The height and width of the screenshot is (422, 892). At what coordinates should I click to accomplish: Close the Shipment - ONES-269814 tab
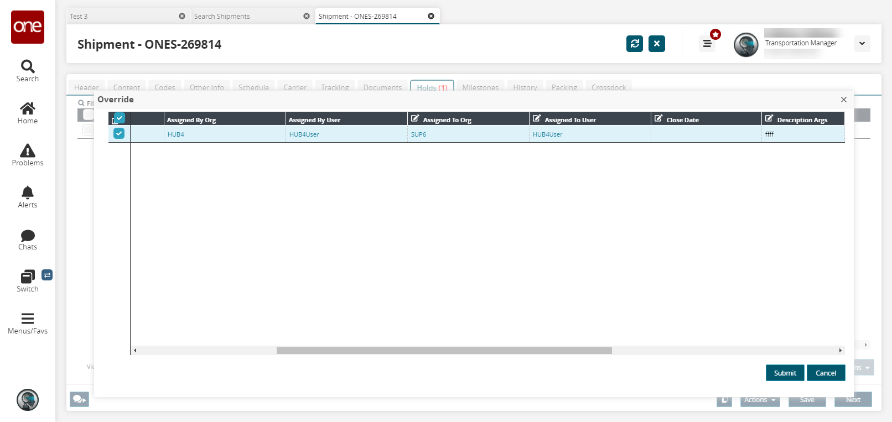point(431,16)
